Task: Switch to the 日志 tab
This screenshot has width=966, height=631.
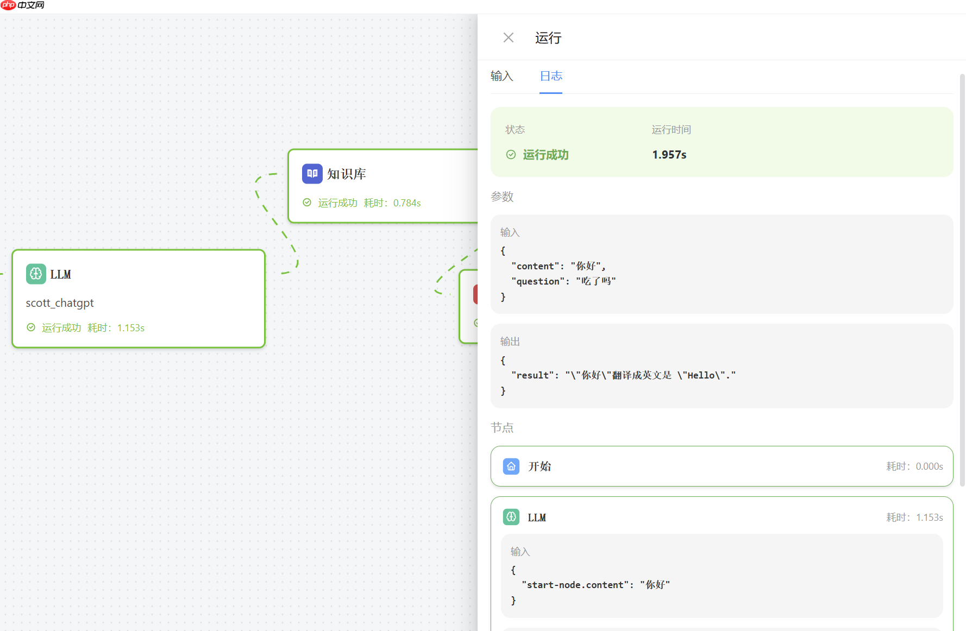Action: pos(551,77)
